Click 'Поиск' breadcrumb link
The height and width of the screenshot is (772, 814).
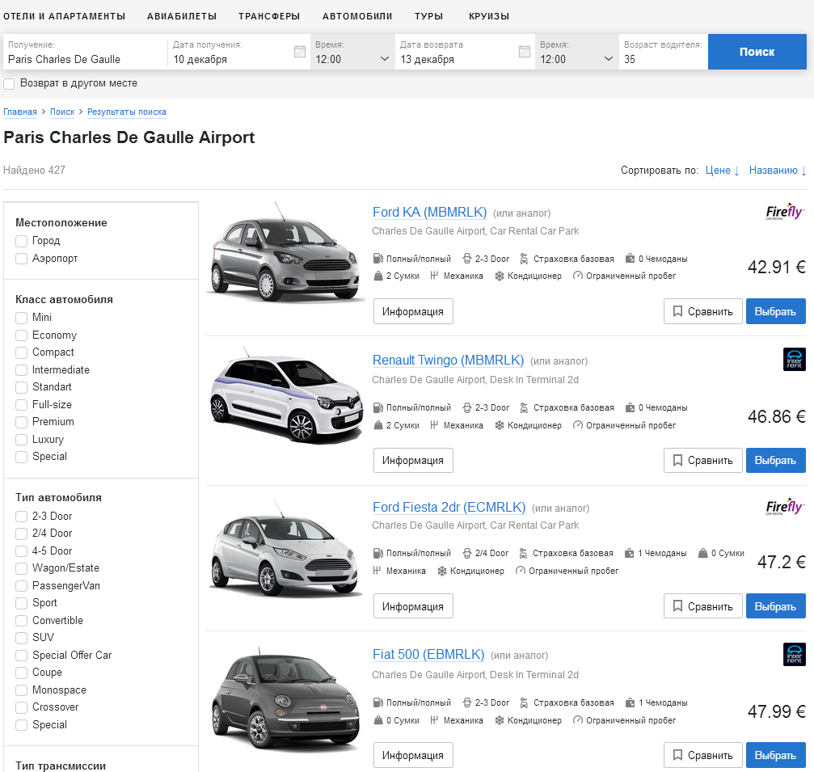coord(62,112)
